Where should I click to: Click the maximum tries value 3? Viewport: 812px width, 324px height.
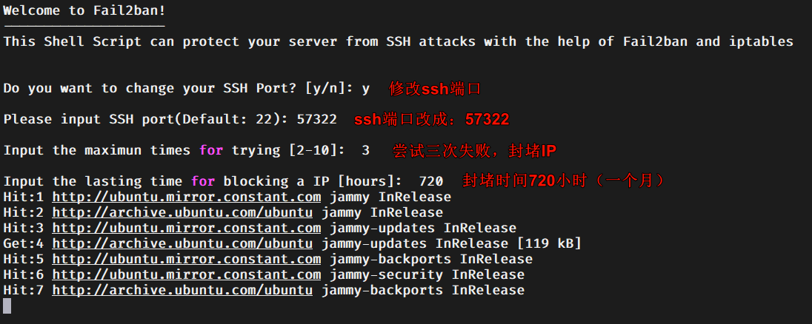[365, 150]
